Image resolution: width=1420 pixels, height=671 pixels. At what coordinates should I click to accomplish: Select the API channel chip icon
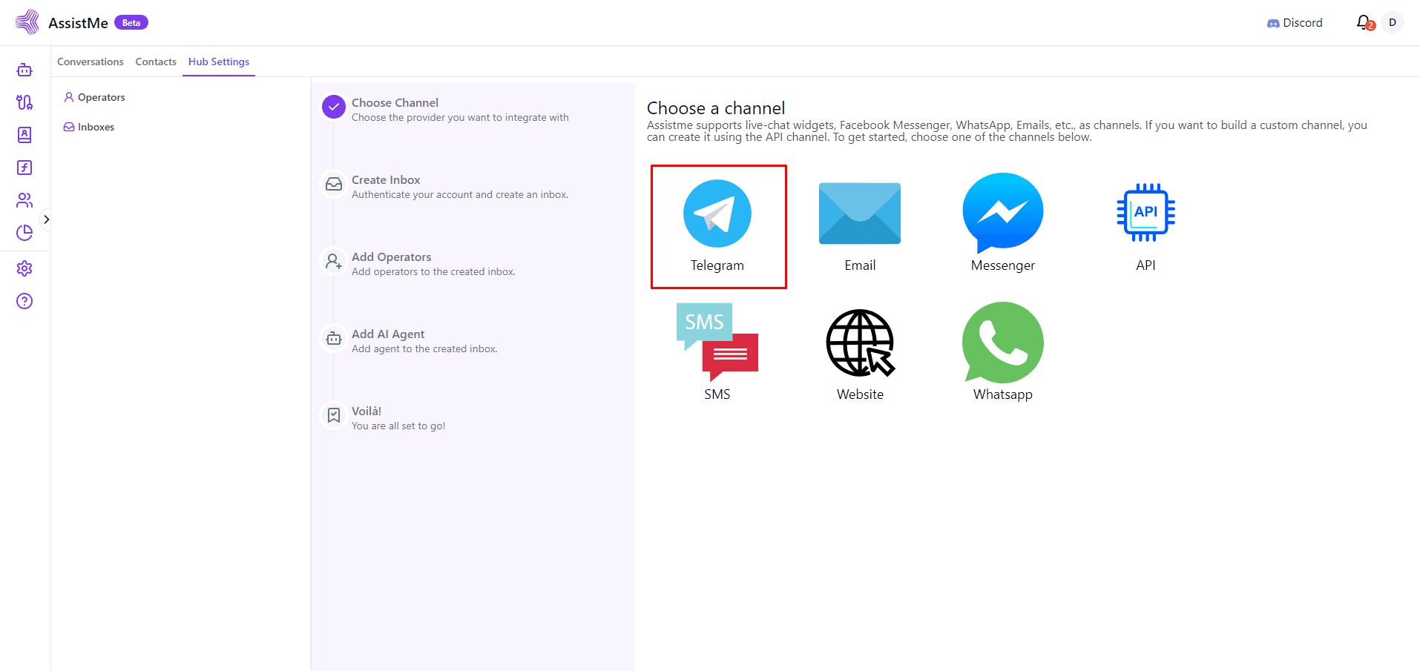coord(1145,213)
